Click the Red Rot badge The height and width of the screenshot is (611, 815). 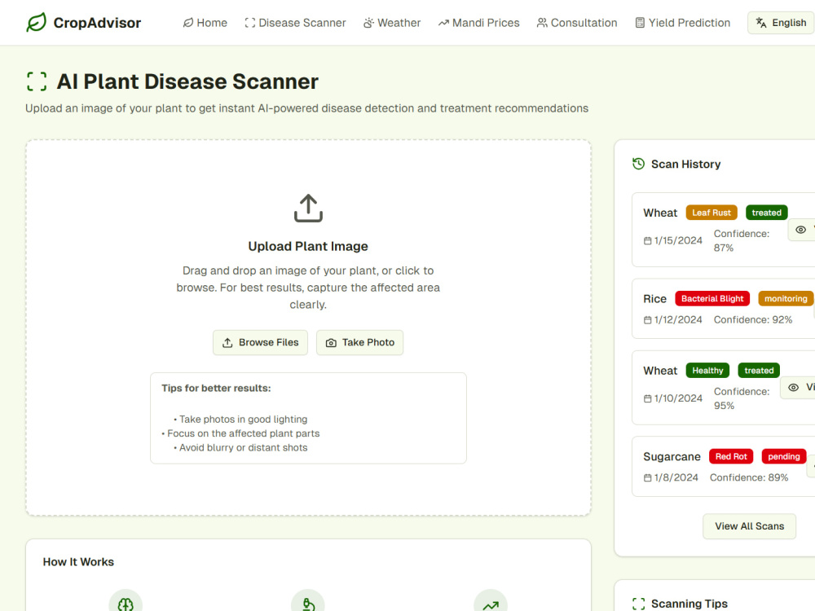click(731, 457)
